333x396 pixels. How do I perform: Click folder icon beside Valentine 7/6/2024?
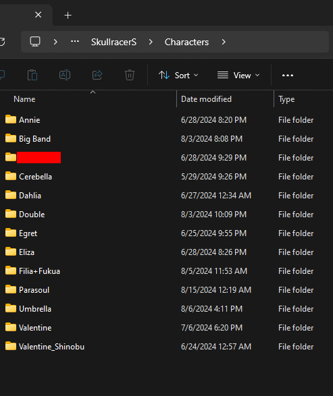pos(11,327)
